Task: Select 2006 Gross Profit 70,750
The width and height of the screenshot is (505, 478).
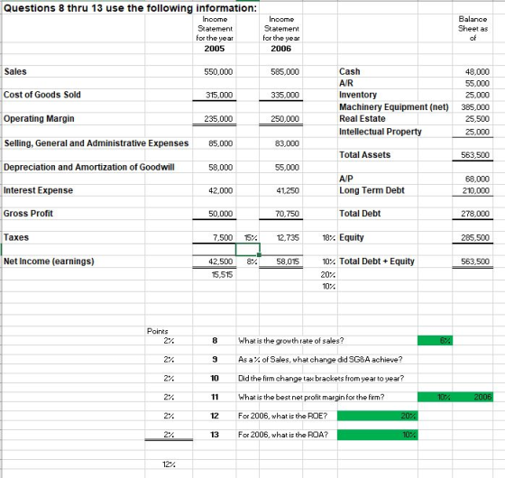Action: point(280,214)
